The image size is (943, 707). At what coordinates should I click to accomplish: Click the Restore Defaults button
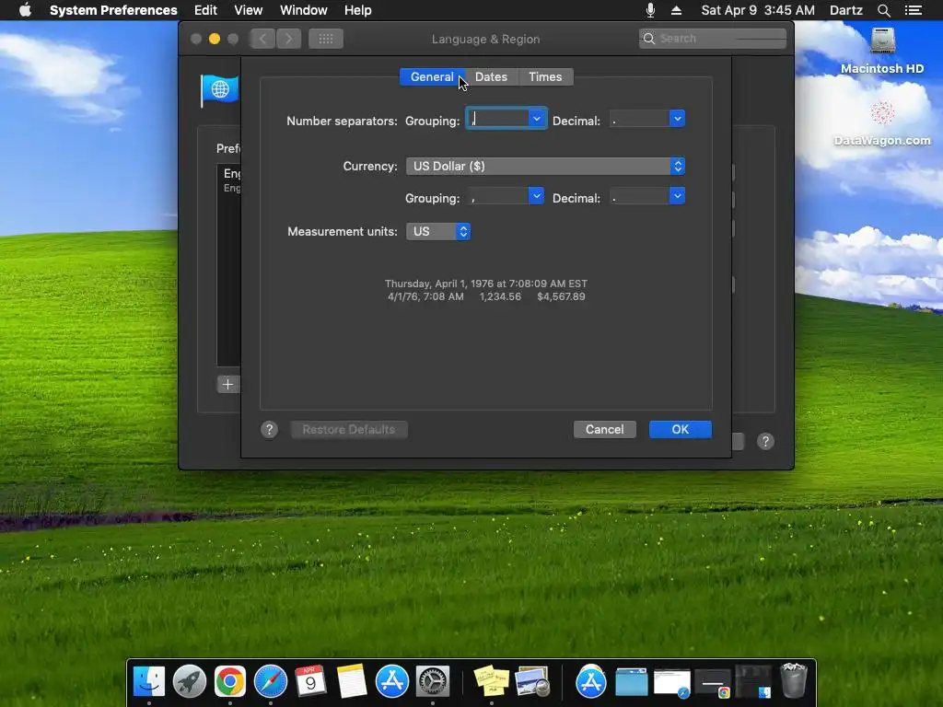click(349, 429)
